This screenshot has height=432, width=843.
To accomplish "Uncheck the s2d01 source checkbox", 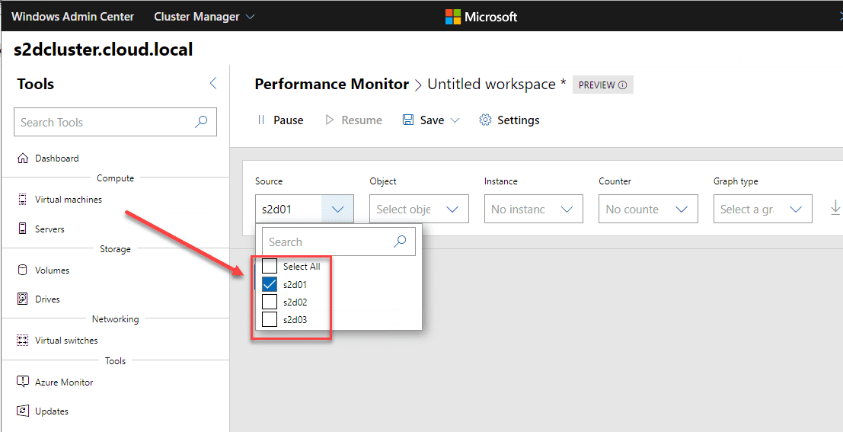I will click(x=270, y=284).
